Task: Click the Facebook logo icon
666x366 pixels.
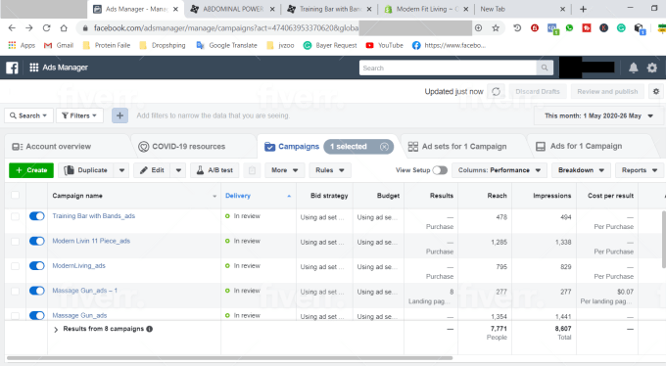Action: click(x=12, y=68)
